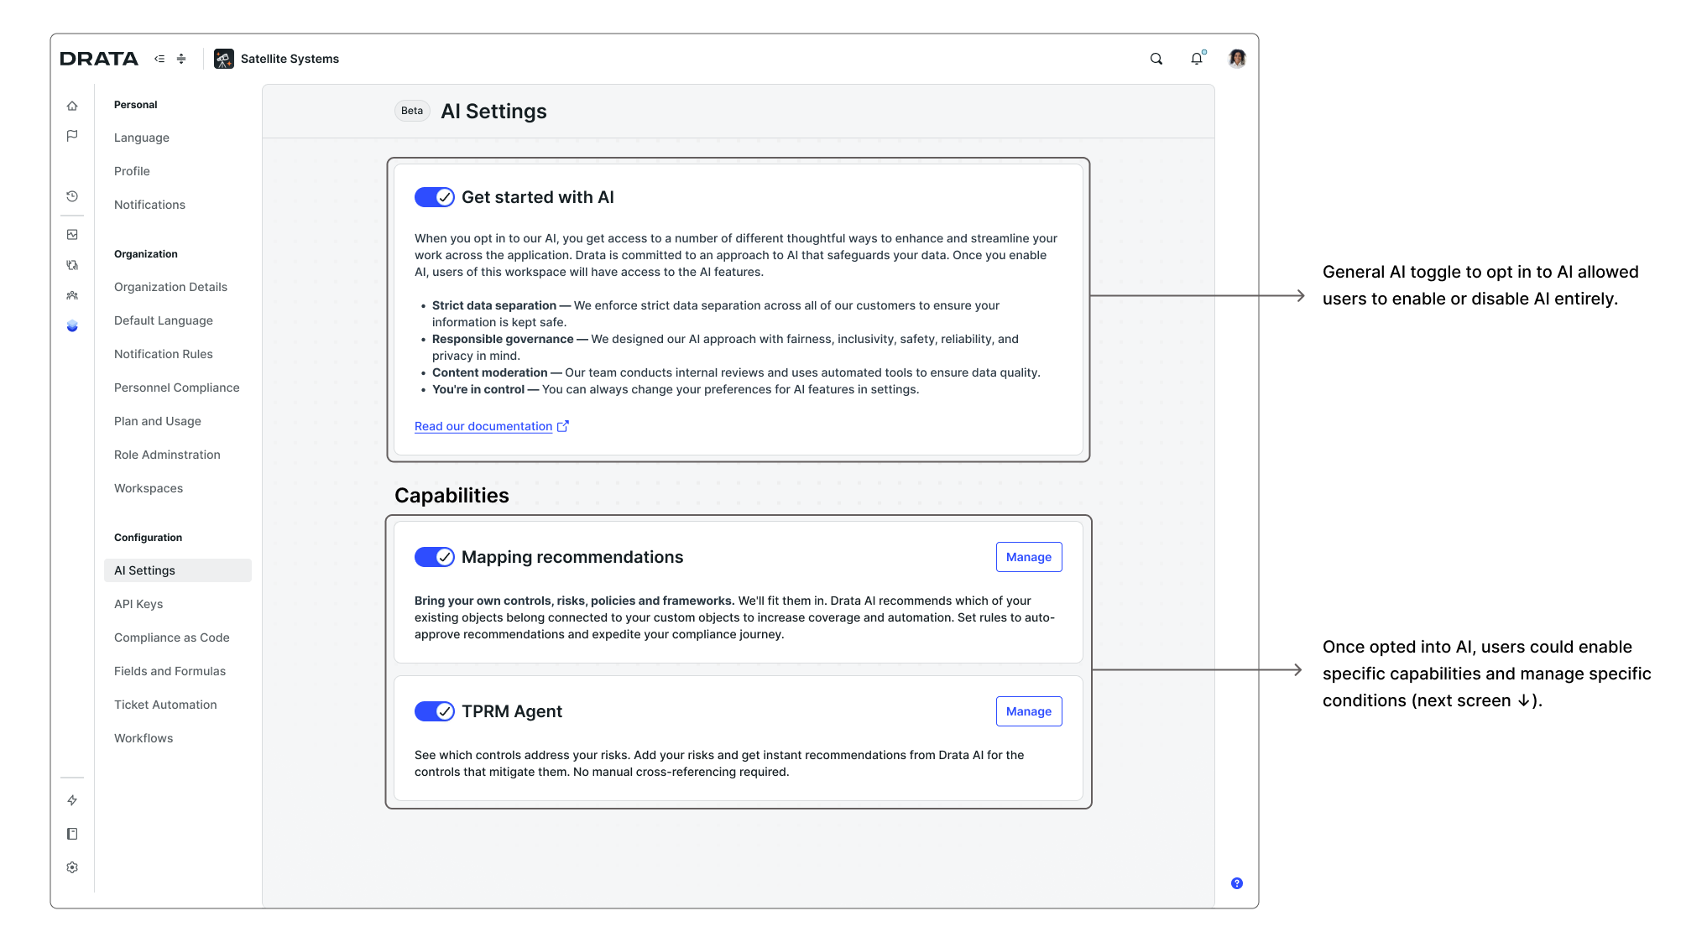Open the flag icon in sidebar rail

(x=72, y=136)
